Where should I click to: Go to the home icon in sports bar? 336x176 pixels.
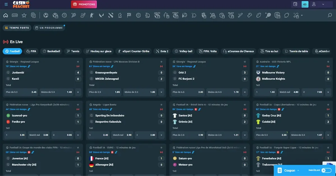[6, 15]
